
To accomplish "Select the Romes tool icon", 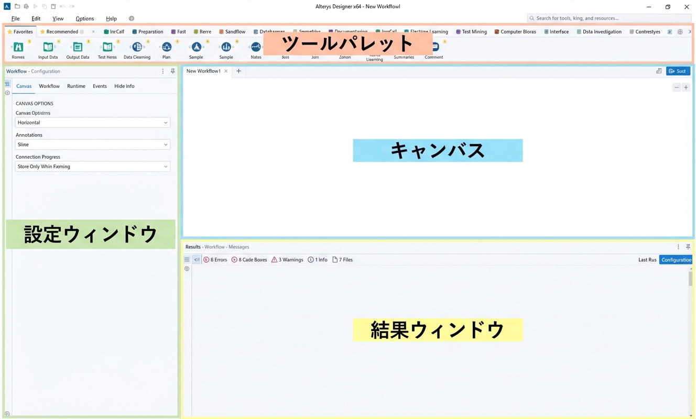I will 18,47.
